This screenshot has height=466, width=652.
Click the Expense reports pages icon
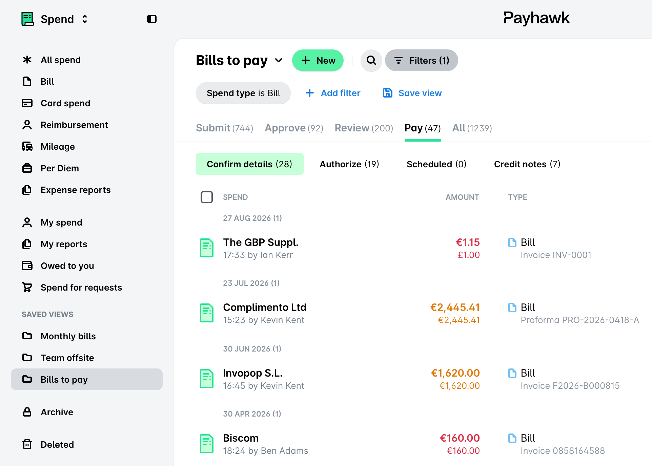coord(27,190)
